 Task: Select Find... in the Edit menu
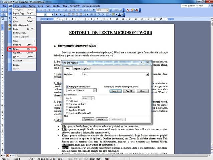tap(22, 49)
